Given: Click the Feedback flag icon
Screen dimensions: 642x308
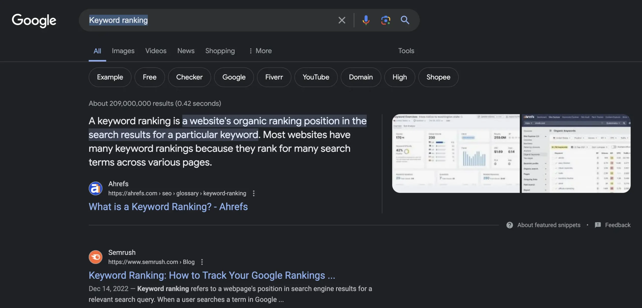Looking at the screenshot, I should [x=598, y=225].
